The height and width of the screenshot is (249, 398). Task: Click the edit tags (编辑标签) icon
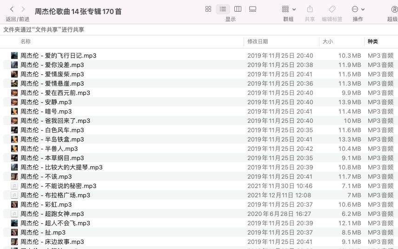pyautogui.click(x=332, y=9)
